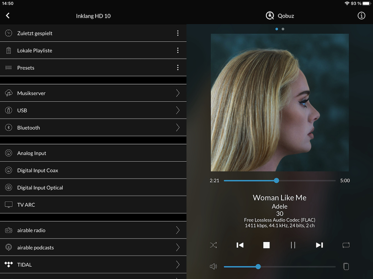Click the airable radio icon
The height and width of the screenshot is (279, 373).
9,230
